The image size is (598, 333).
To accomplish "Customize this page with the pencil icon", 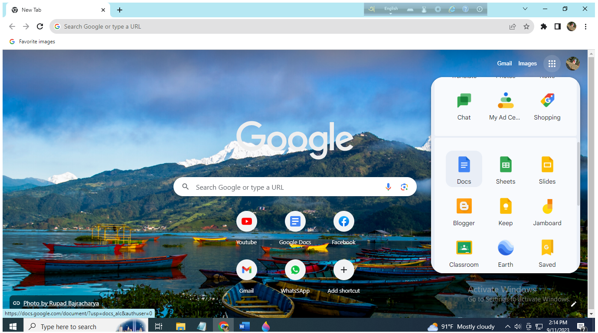I will tap(574, 304).
